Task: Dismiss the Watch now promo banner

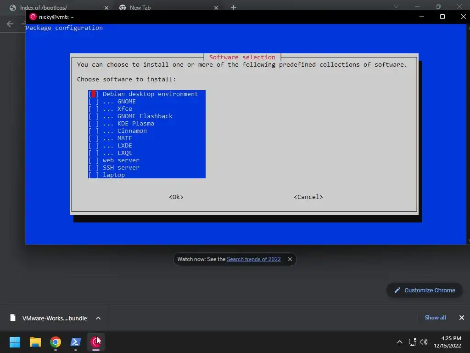Action: pos(290,259)
